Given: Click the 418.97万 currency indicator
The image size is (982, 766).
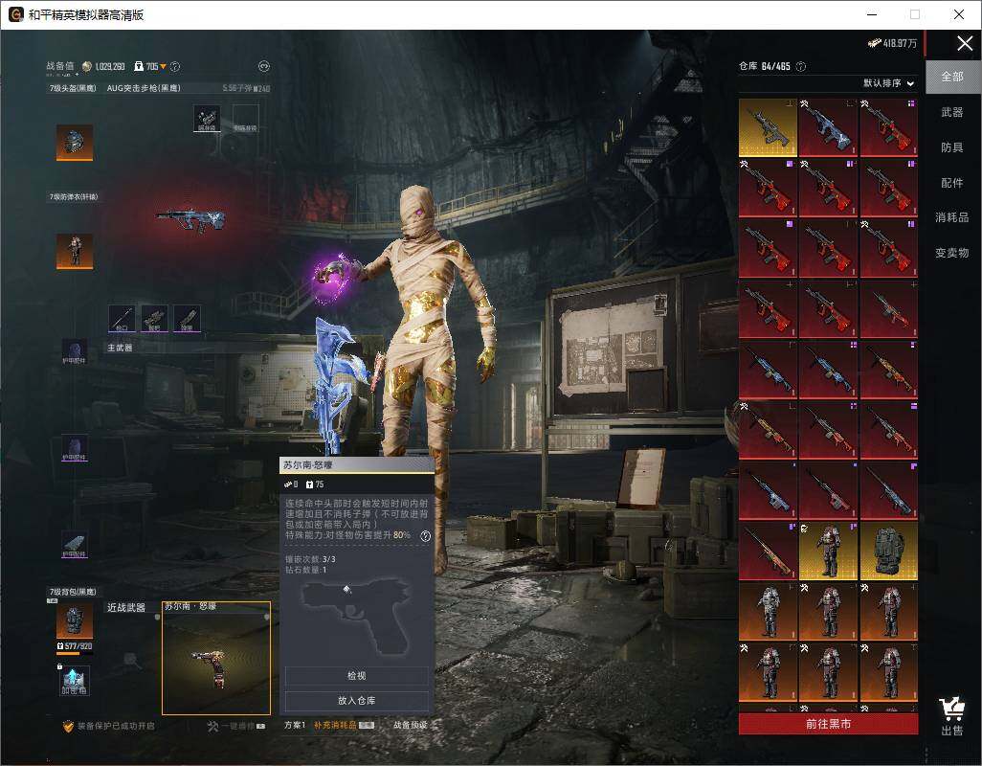Looking at the screenshot, I should pos(892,43).
